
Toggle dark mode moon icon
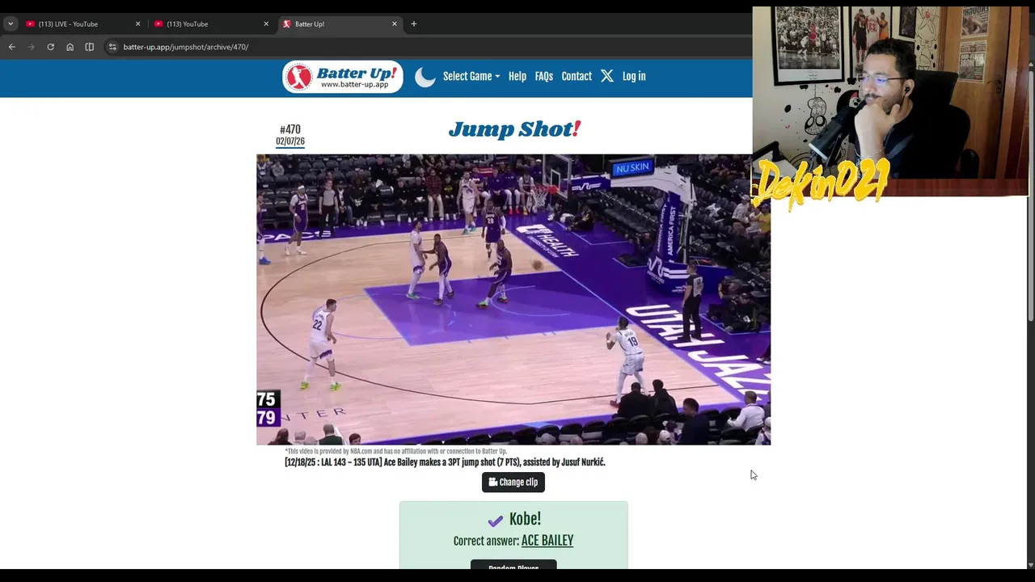pyautogui.click(x=425, y=77)
